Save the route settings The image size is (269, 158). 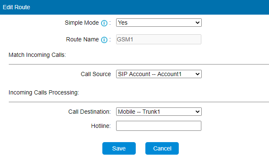(x=119, y=148)
